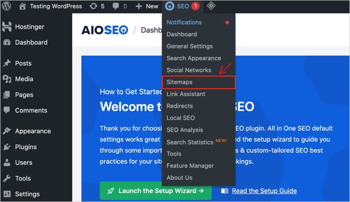Open the updates icon showing 5
The height and width of the screenshot is (202, 350).
pyautogui.click(x=93, y=6)
